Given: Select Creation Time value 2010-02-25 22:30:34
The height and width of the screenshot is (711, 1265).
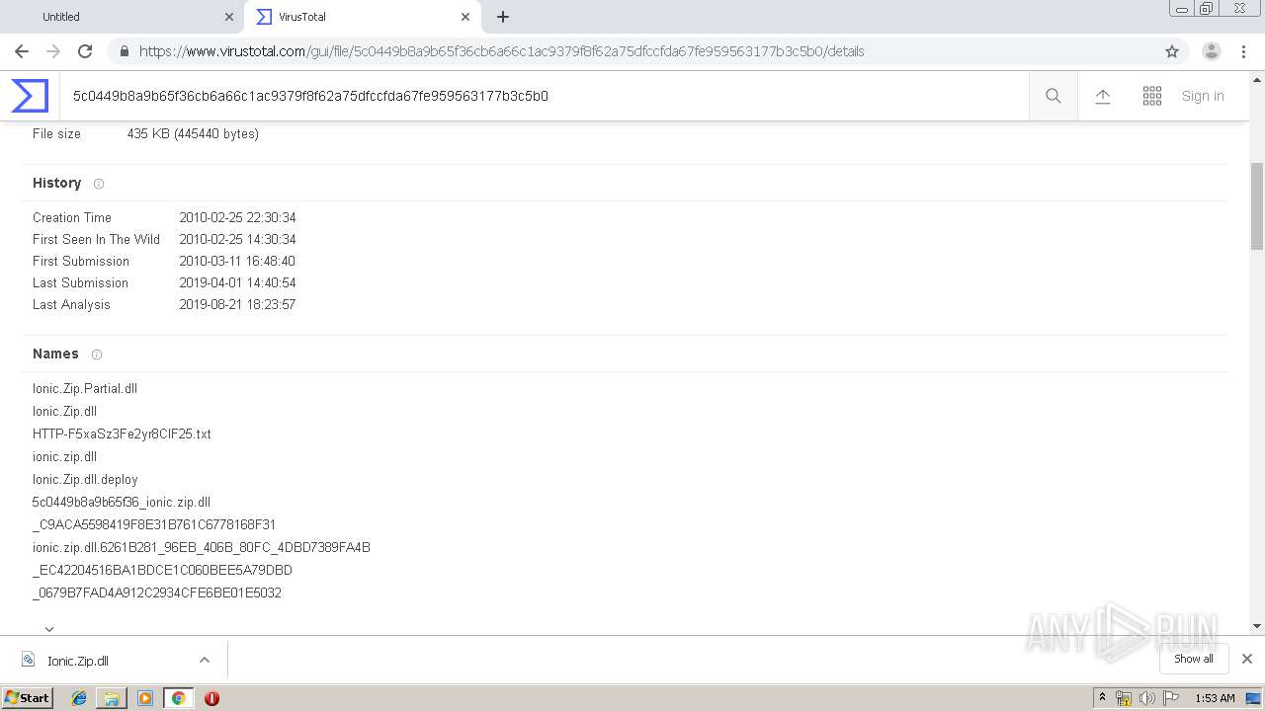Looking at the screenshot, I should [237, 218].
